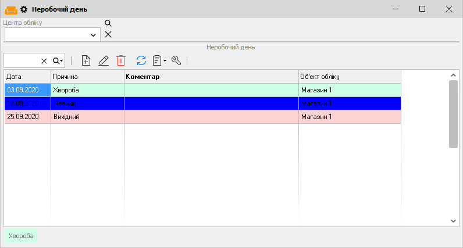Click the scroll down arrow of table
This screenshot has width=463, height=248.
[x=454, y=221]
